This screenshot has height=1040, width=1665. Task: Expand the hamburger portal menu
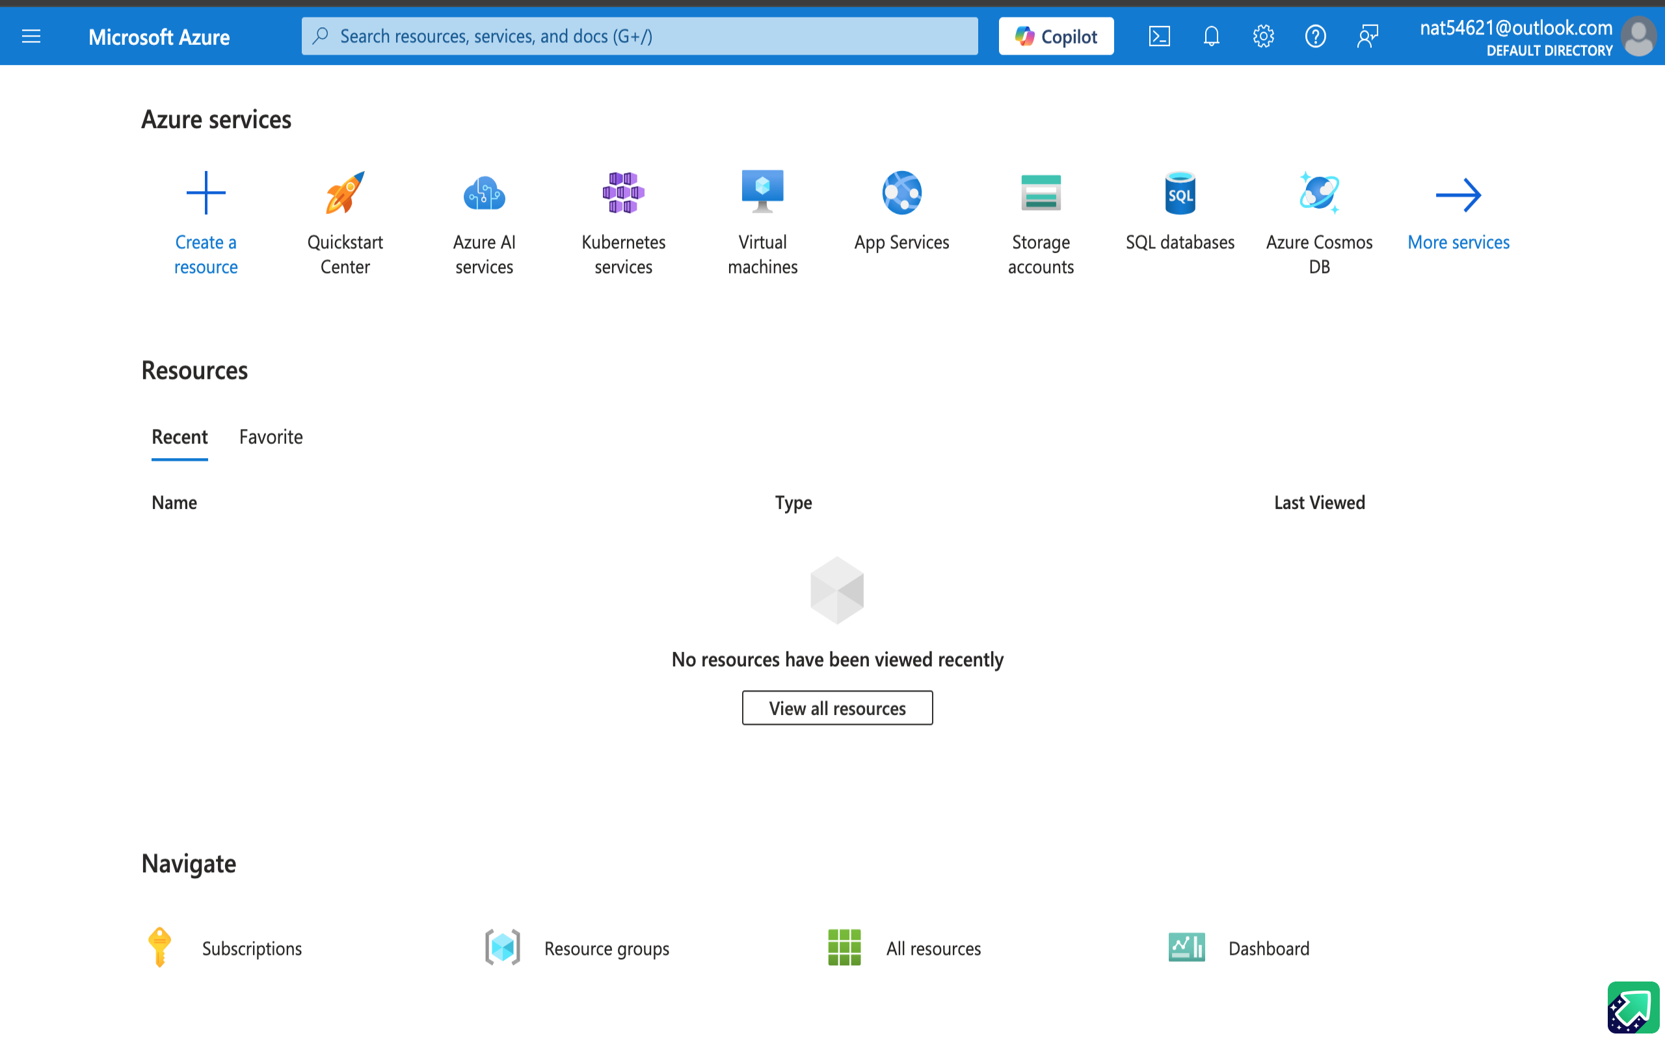(x=31, y=36)
